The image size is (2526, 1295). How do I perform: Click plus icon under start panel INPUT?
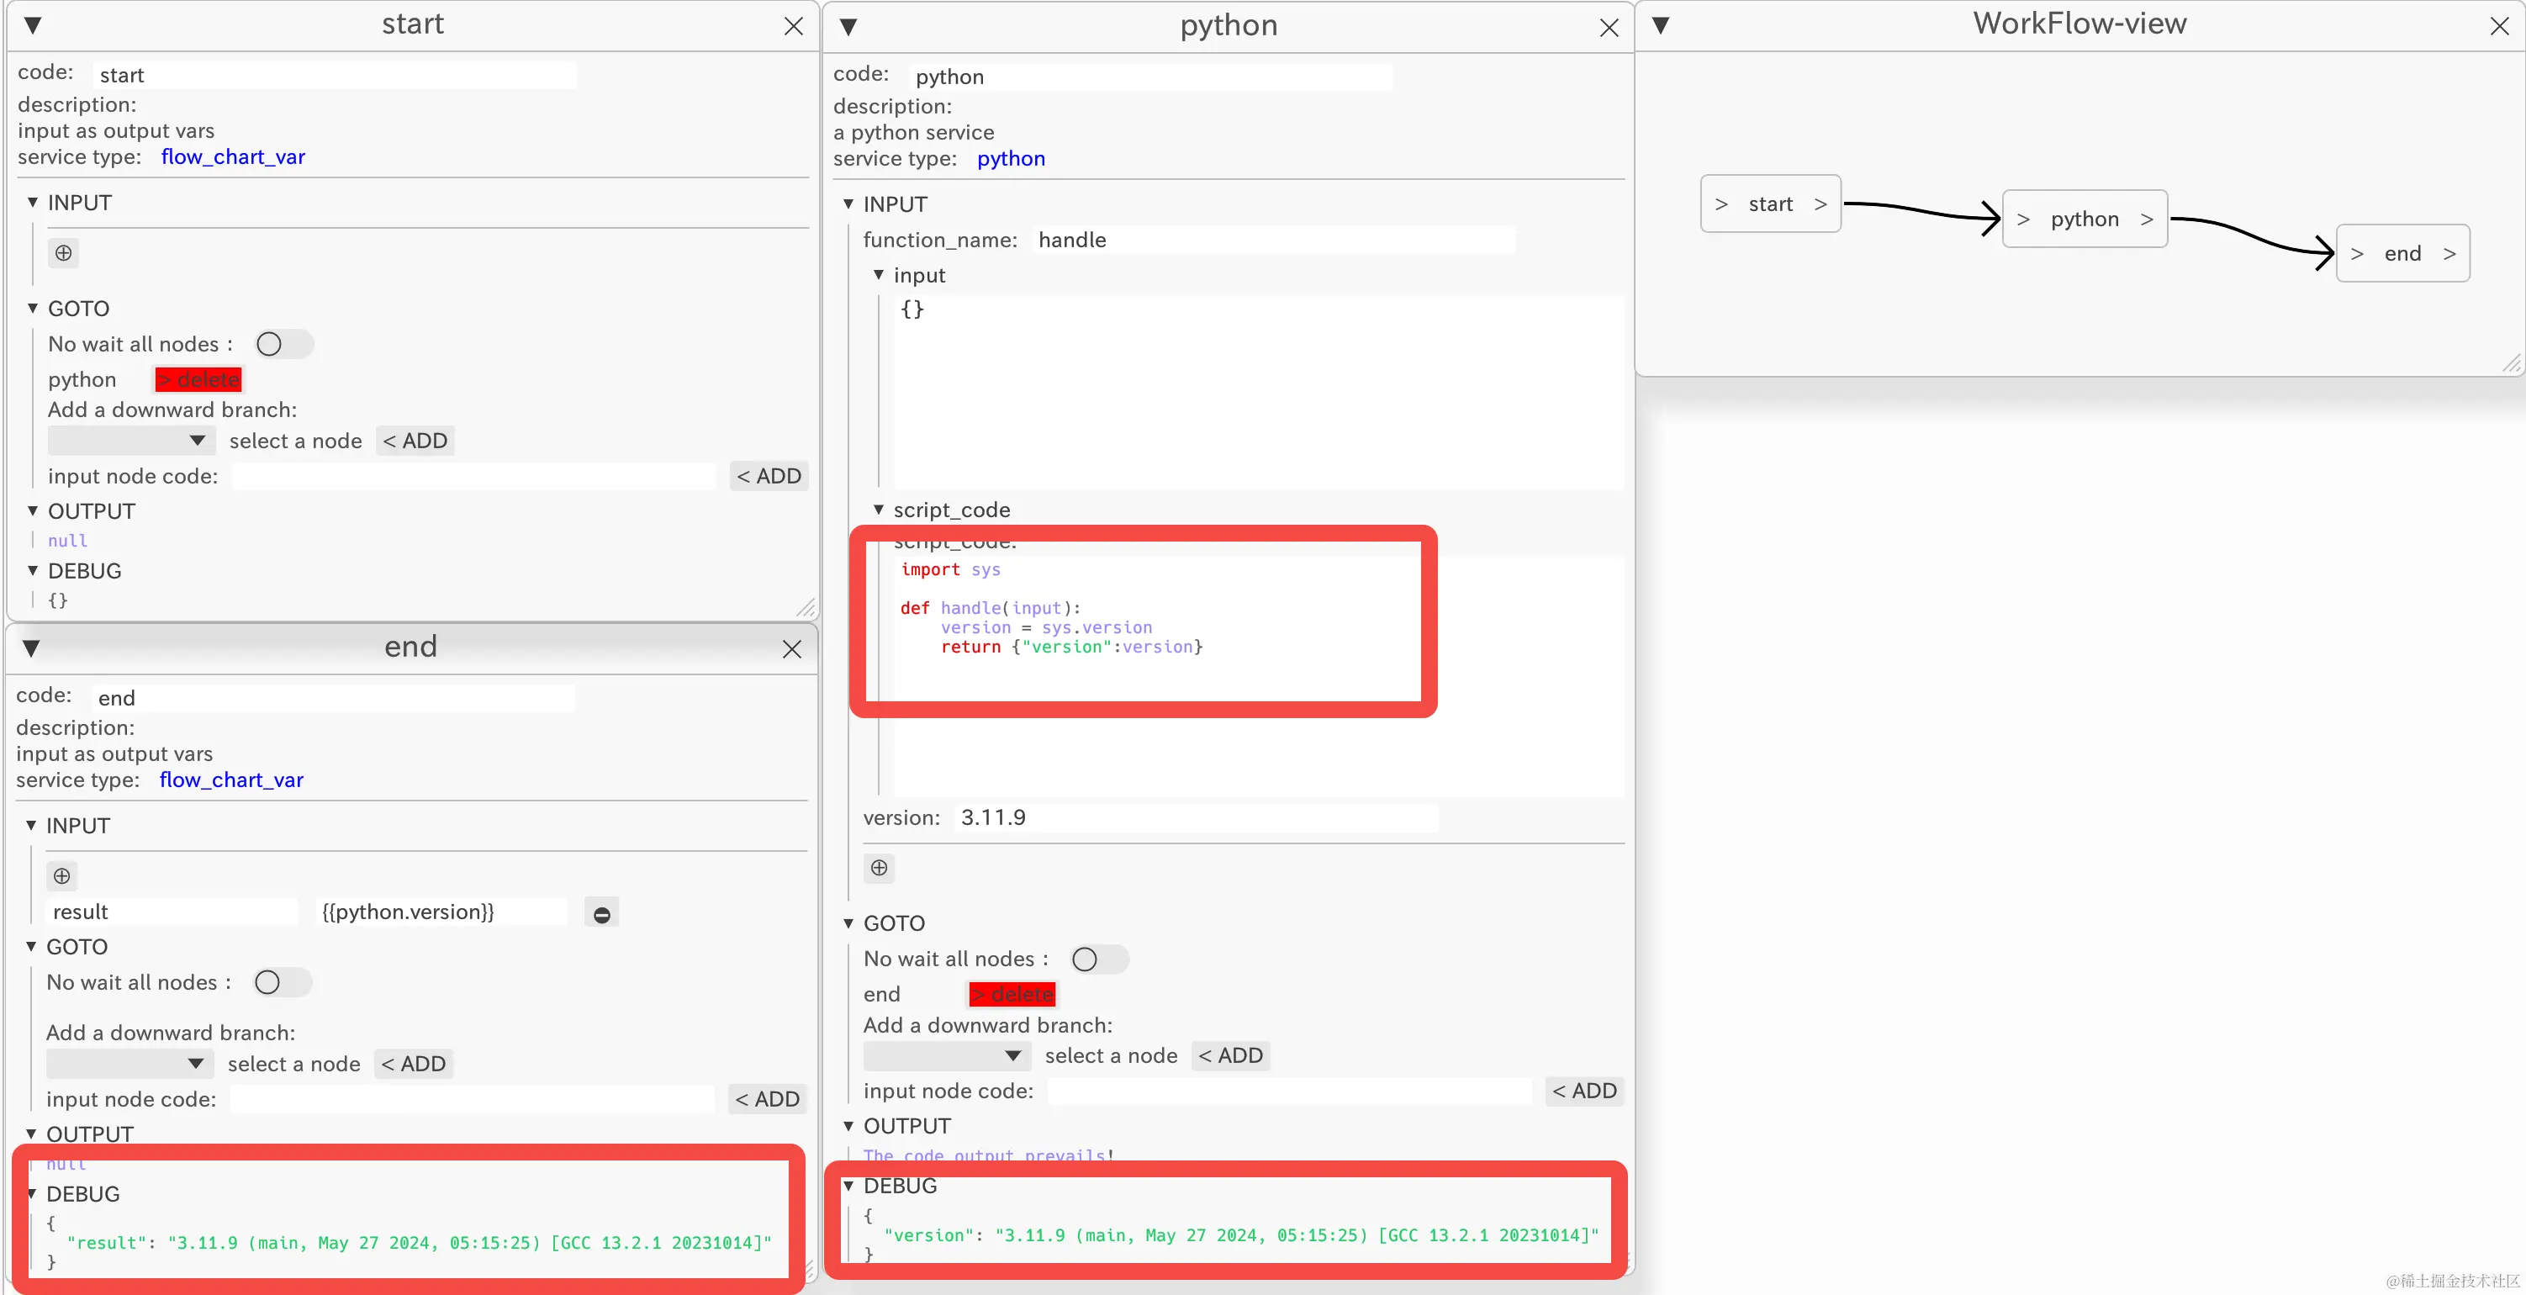(x=64, y=253)
